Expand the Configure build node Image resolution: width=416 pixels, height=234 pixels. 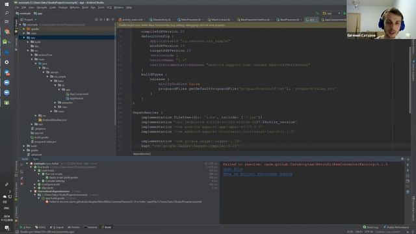tap(34, 184)
